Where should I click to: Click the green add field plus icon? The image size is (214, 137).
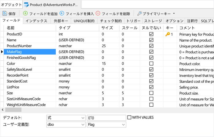25,13
